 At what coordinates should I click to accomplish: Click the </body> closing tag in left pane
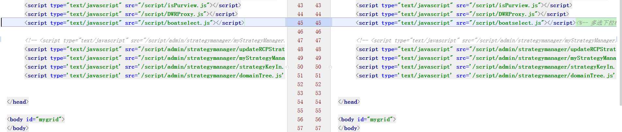(x=18, y=128)
